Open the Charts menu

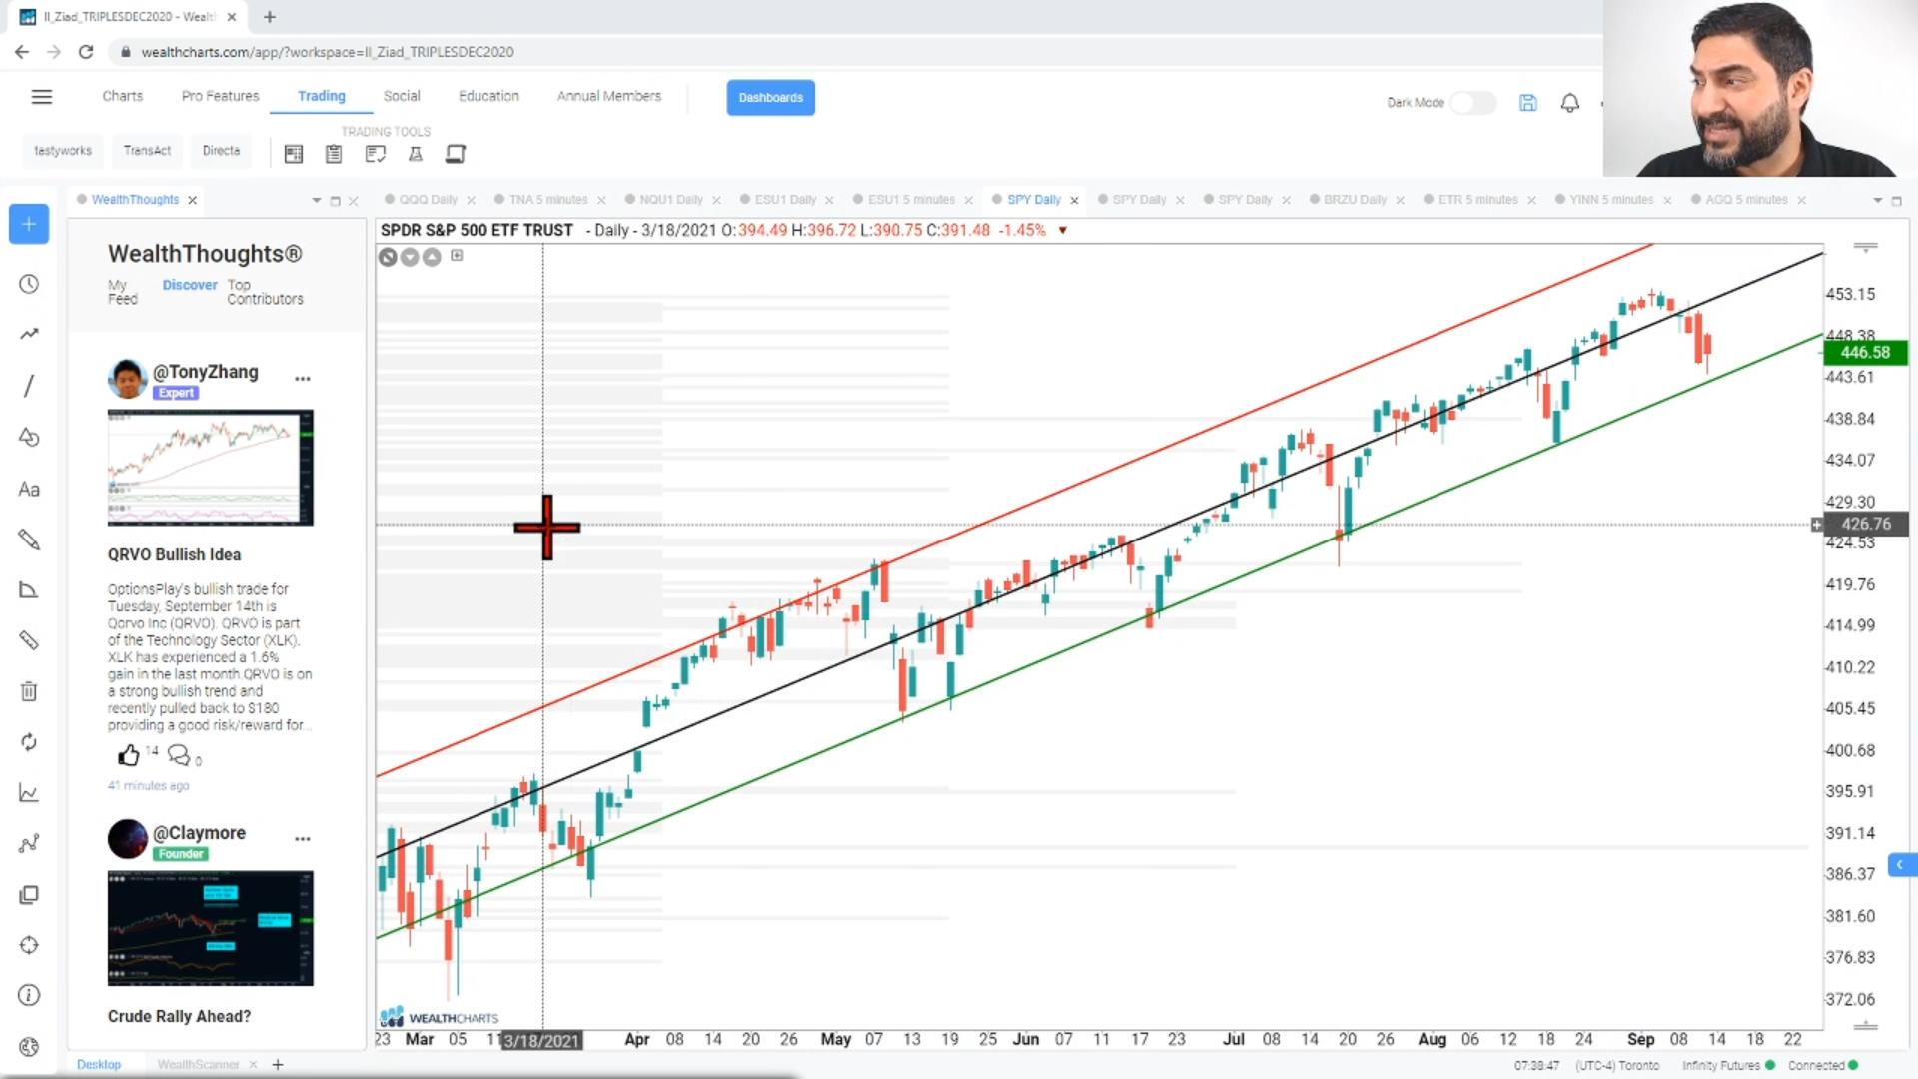click(122, 96)
